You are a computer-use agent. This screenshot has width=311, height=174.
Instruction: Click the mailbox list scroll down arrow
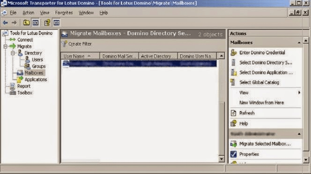click(x=221, y=159)
